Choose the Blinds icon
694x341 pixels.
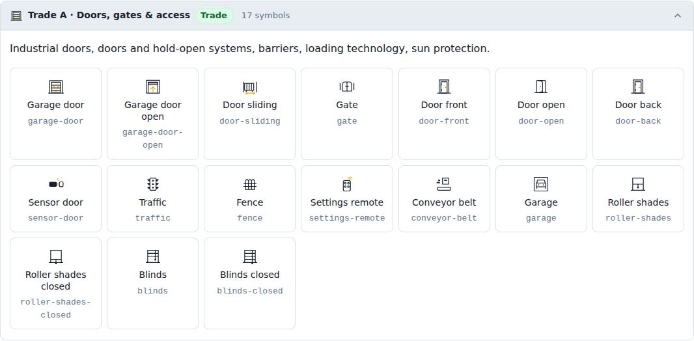click(153, 256)
